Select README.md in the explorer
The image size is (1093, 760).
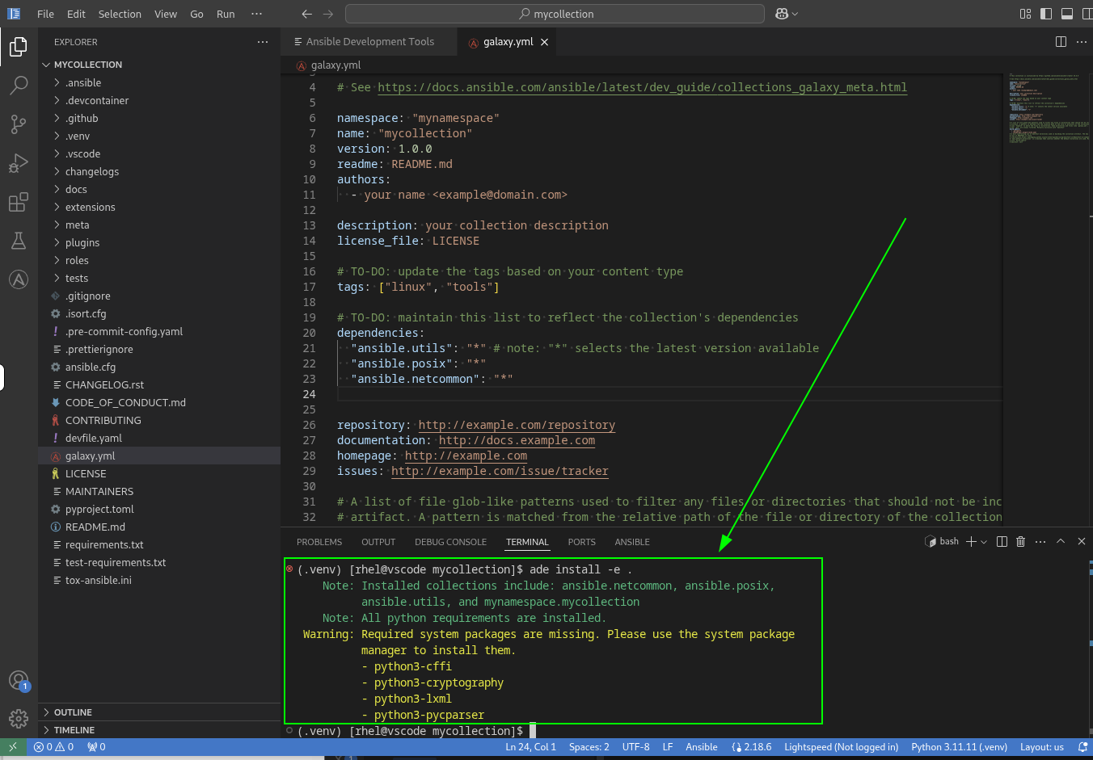coord(95,527)
